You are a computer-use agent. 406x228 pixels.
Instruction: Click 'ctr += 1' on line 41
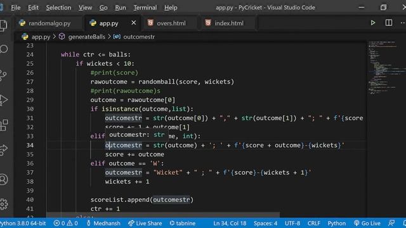coord(105,209)
